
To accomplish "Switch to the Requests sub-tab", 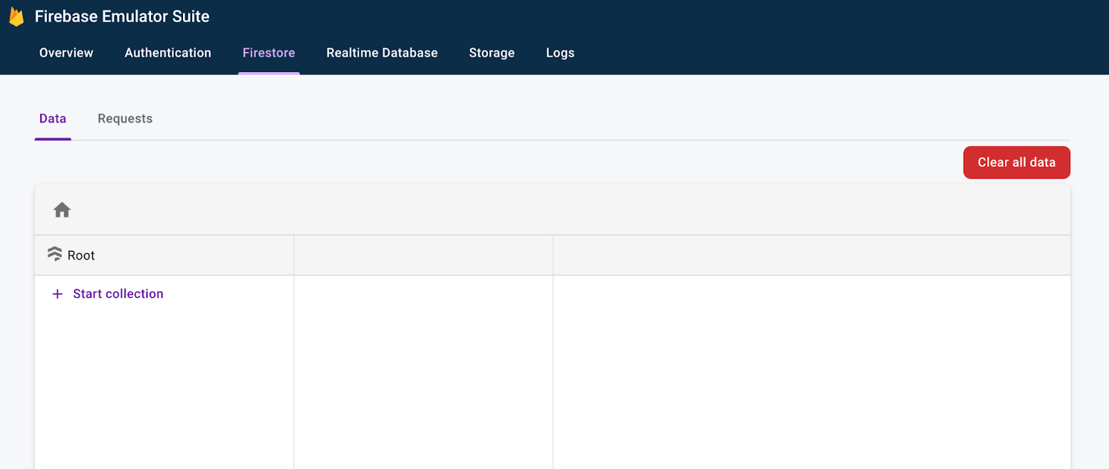I will click(x=125, y=118).
